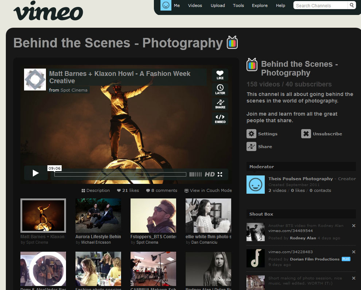Seek within the video progress bar
Viewport: 361px width, 290px height.
tap(120, 174)
